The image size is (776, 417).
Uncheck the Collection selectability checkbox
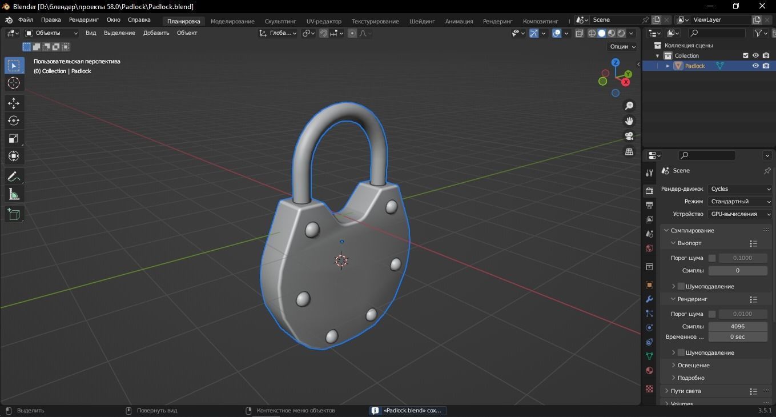pos(745,55)
